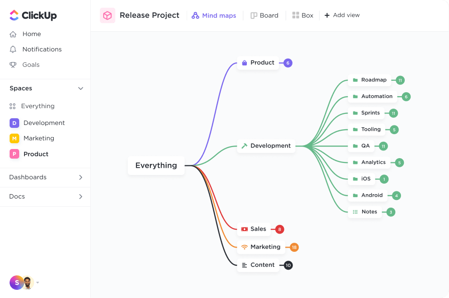The height and width of the screenshot is (298, 449).
Task: Click the Development space D icon
Action: (x=15, y=123)
